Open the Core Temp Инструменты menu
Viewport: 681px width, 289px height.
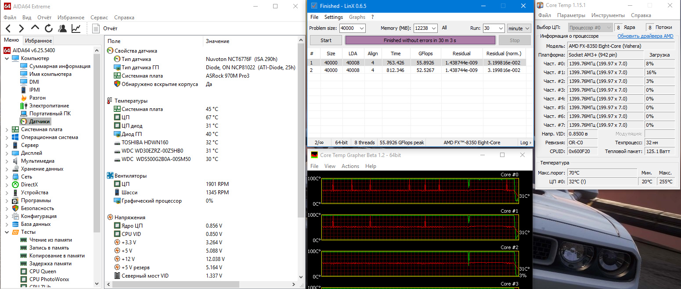tap(608, 15)
